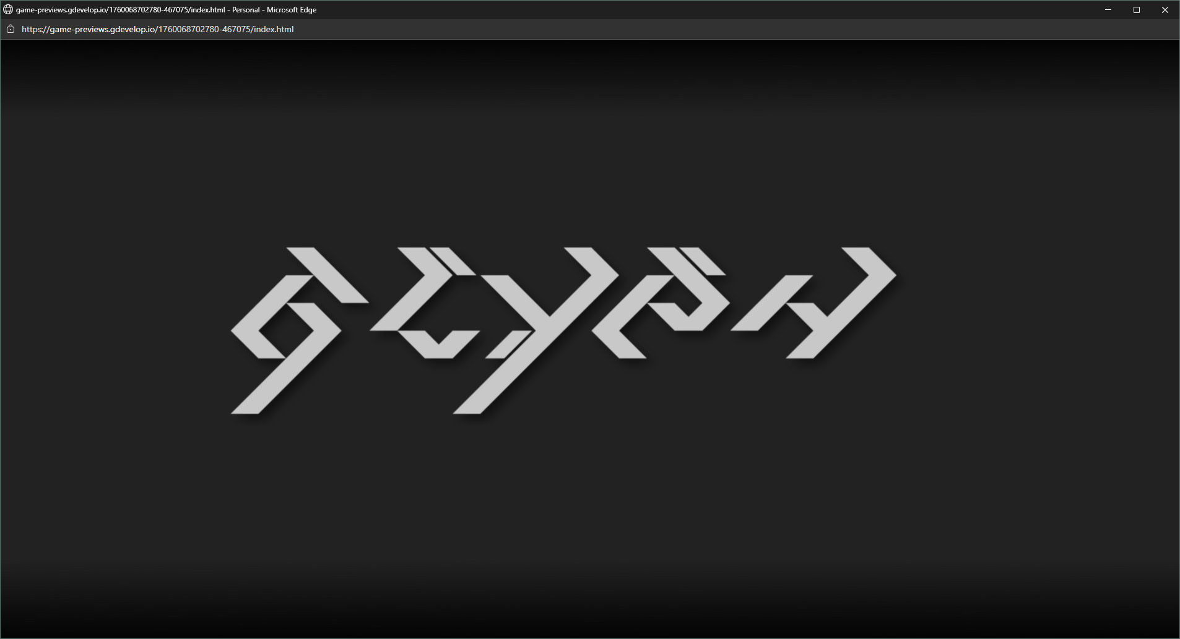Click the "Personal" profile label in the title
The height and width of the screenshot is (639, 1180).
246,10
